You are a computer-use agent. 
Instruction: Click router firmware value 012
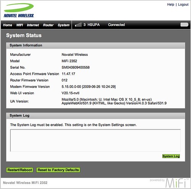coord(65,80)
